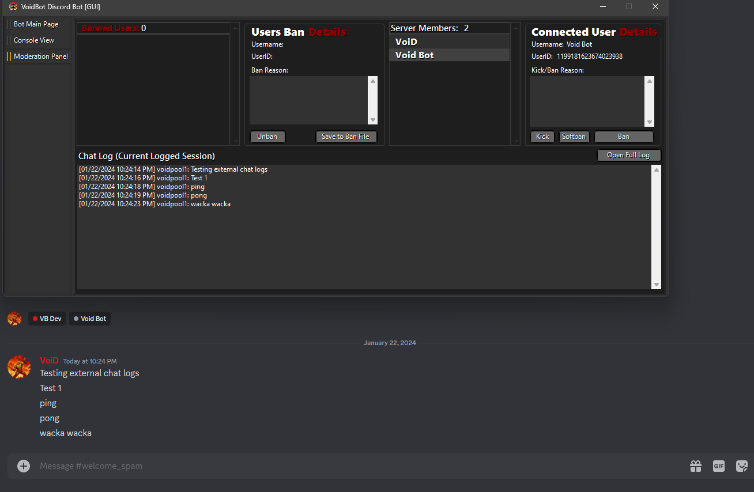Click the 'pong' Discord message
The image size is (754, 492).
tap(50, 418)
